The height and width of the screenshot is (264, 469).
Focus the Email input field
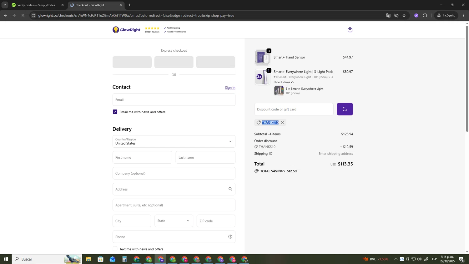click(x=174, y=100)
